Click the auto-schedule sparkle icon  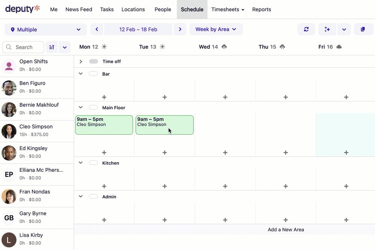point(327,29)
